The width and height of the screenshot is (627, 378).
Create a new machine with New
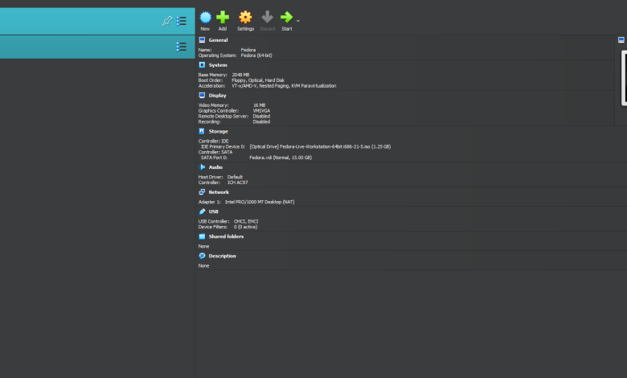pyautogui.click(x=205, y=21)
